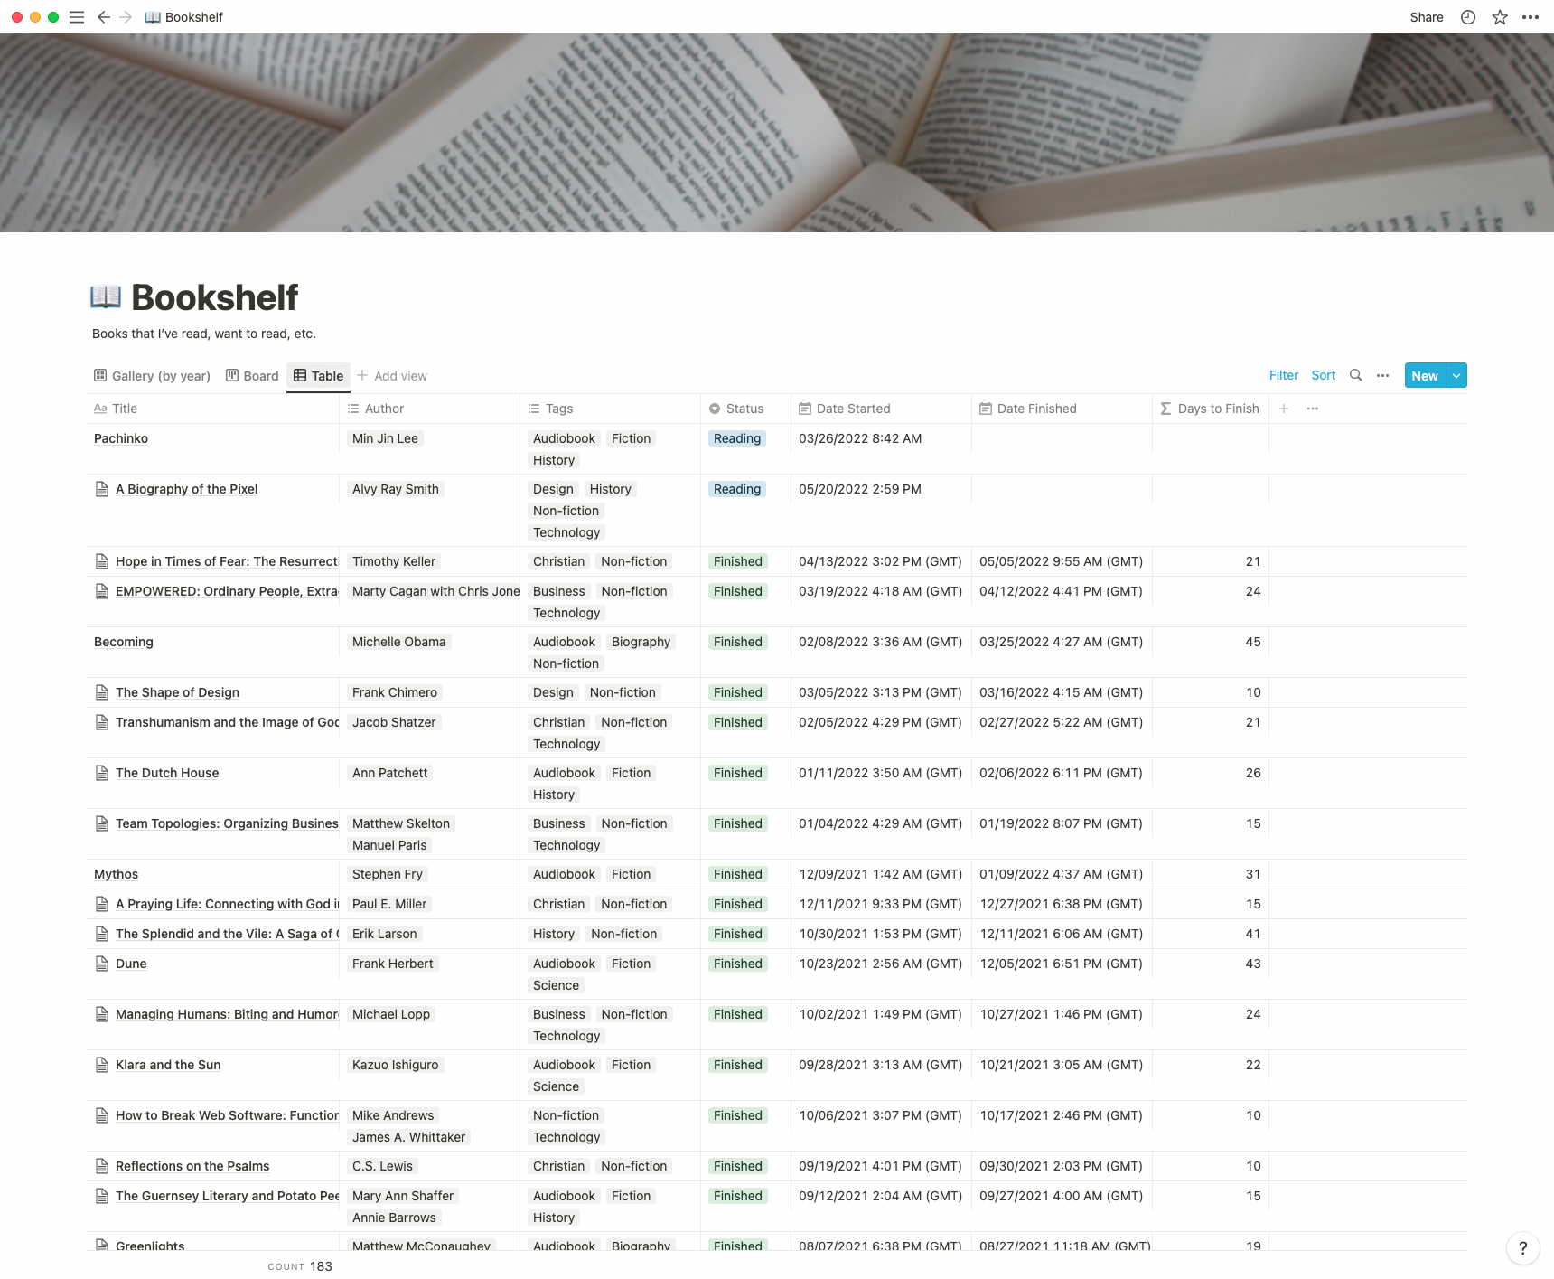The height and width of the screenshot is (1279, 1554).
Task: Share the Bookshelf page
Action: [x=1426, y=17]
